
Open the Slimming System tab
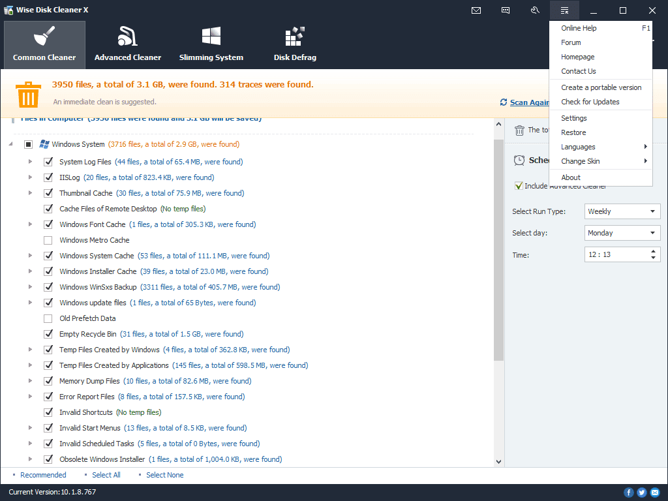pyautogui.click(x=211, y=45)
